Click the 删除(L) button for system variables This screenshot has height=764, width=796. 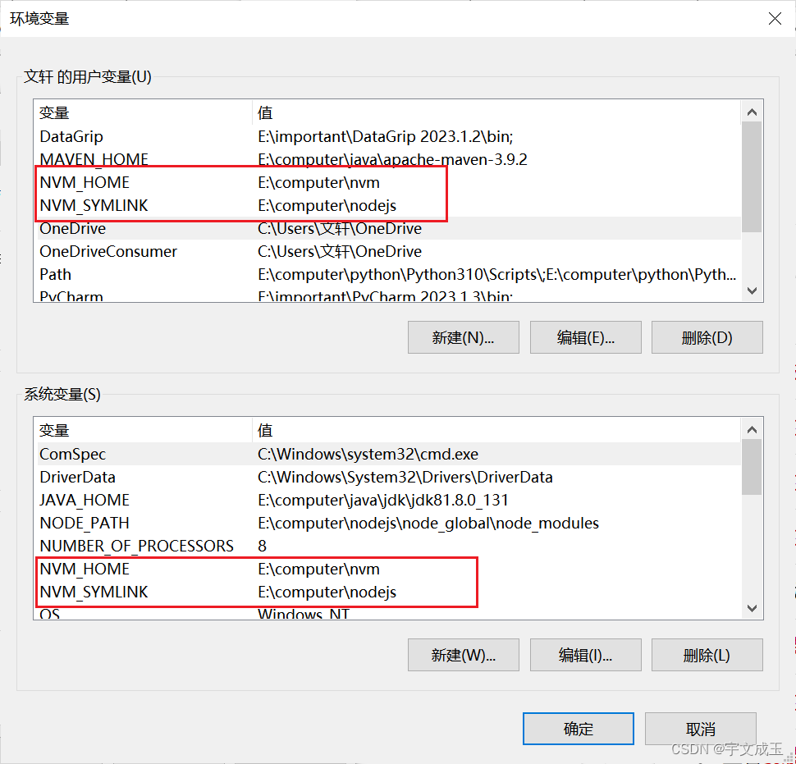[x=707, y=655]
